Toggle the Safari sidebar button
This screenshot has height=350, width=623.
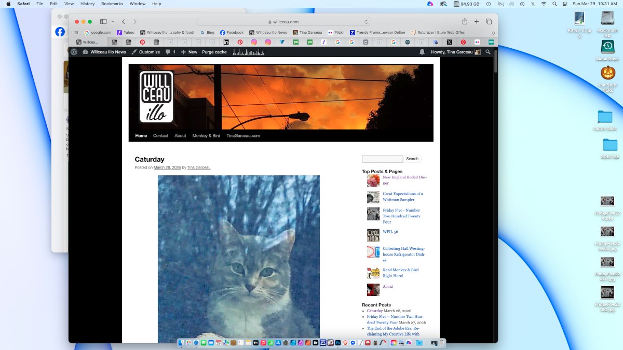pos(103,22)
